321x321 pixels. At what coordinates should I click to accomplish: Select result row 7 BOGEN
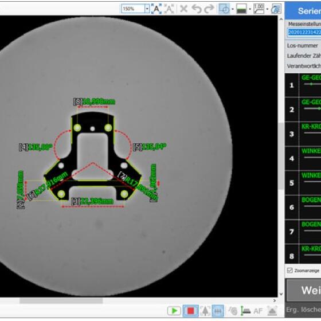[x=303, y=232]
